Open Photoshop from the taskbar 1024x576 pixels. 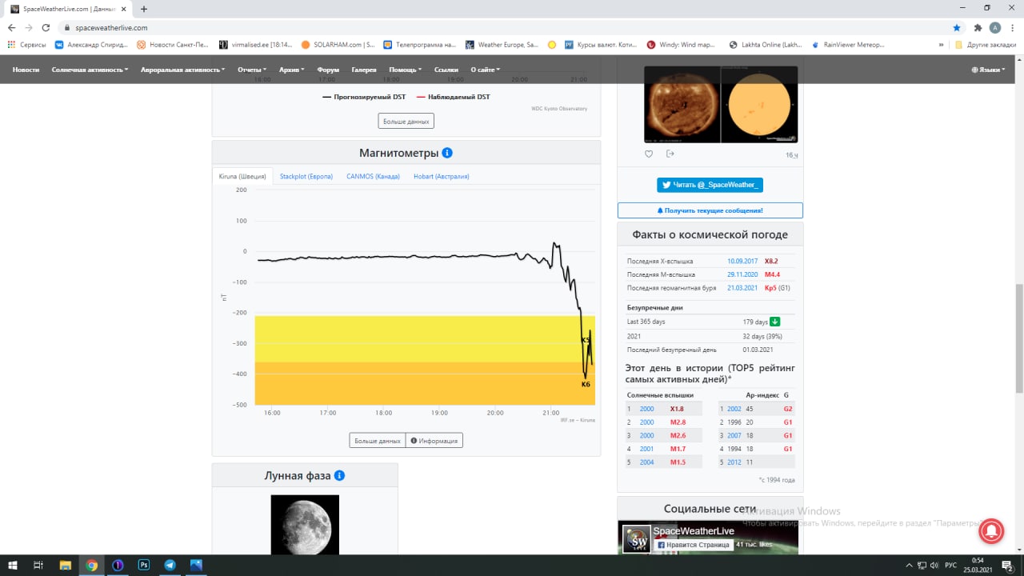pos(144,565)
